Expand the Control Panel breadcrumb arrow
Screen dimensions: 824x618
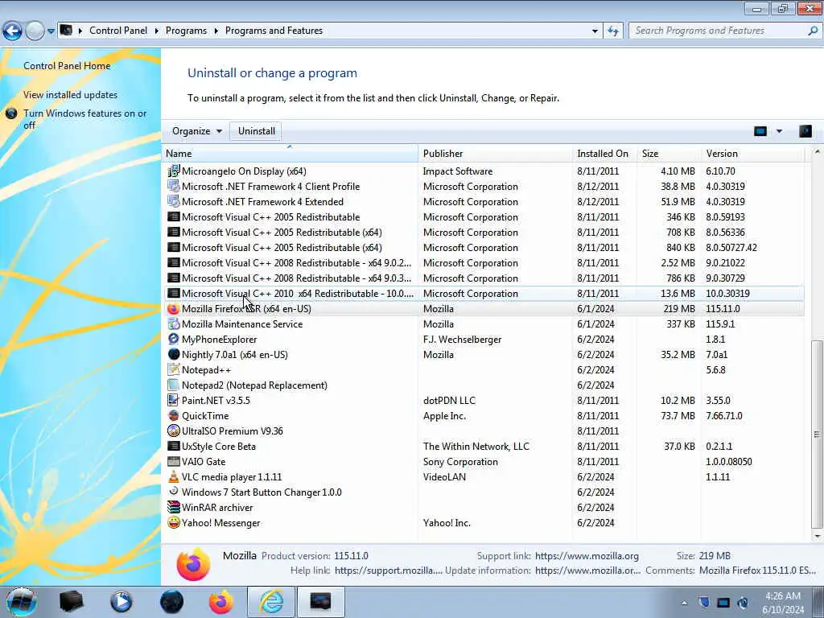coord(157,31)
